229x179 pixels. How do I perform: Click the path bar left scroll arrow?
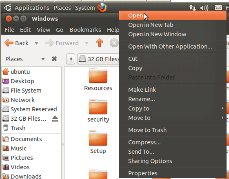(71, 59)
